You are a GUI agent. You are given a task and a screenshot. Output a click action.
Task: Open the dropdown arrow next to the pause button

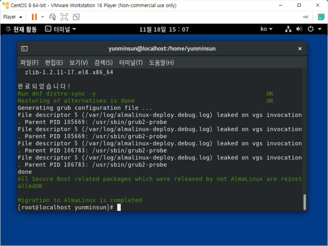click(43, 17)
